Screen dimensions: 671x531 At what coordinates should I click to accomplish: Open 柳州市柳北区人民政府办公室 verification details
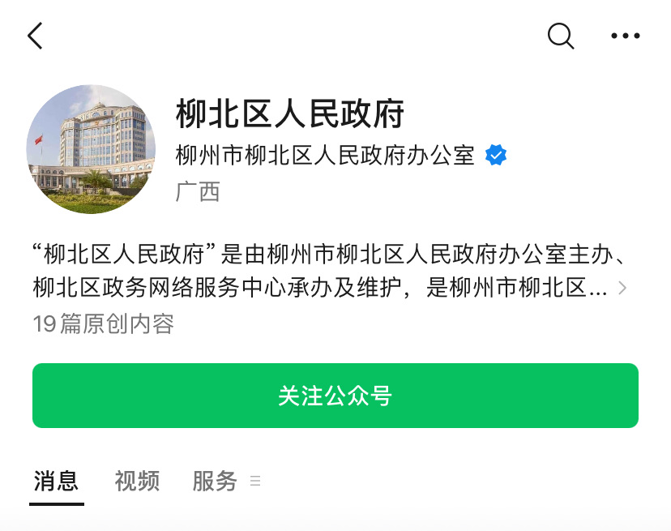pos(325,155)
